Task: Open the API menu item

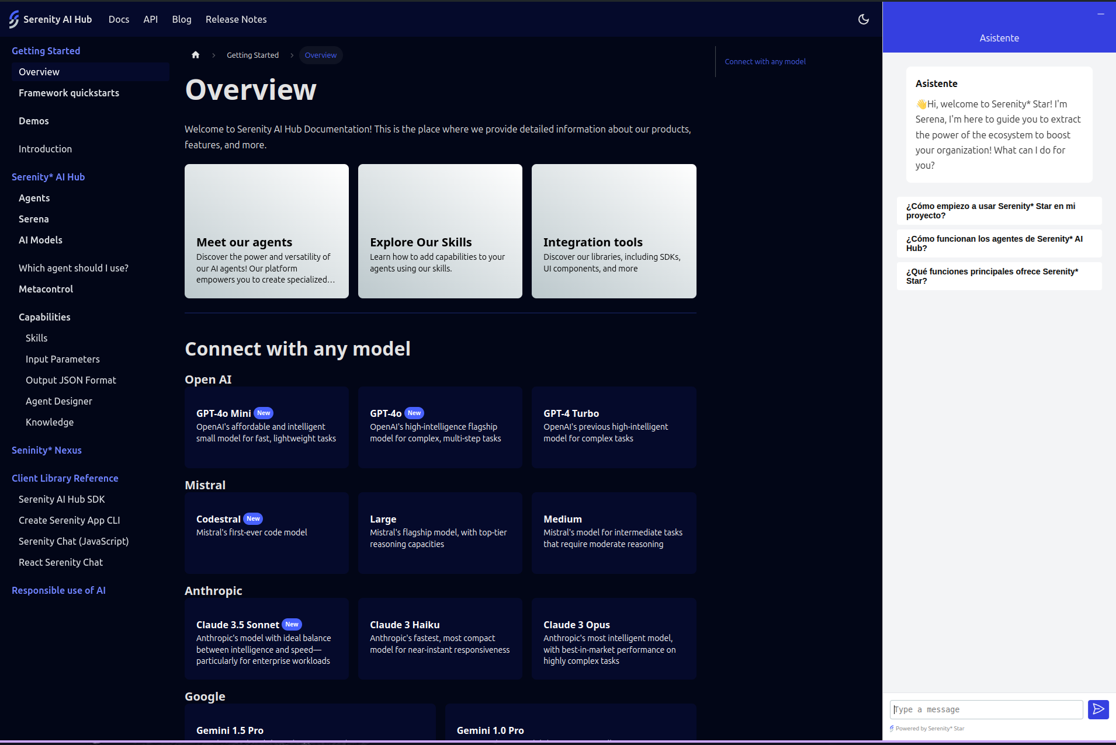Action: coord(151,19)
